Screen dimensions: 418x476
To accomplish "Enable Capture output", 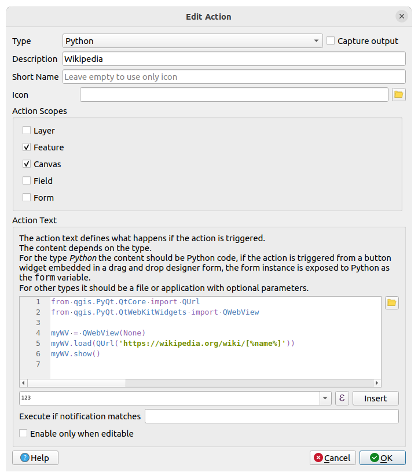I will click(x=330, y=40).
